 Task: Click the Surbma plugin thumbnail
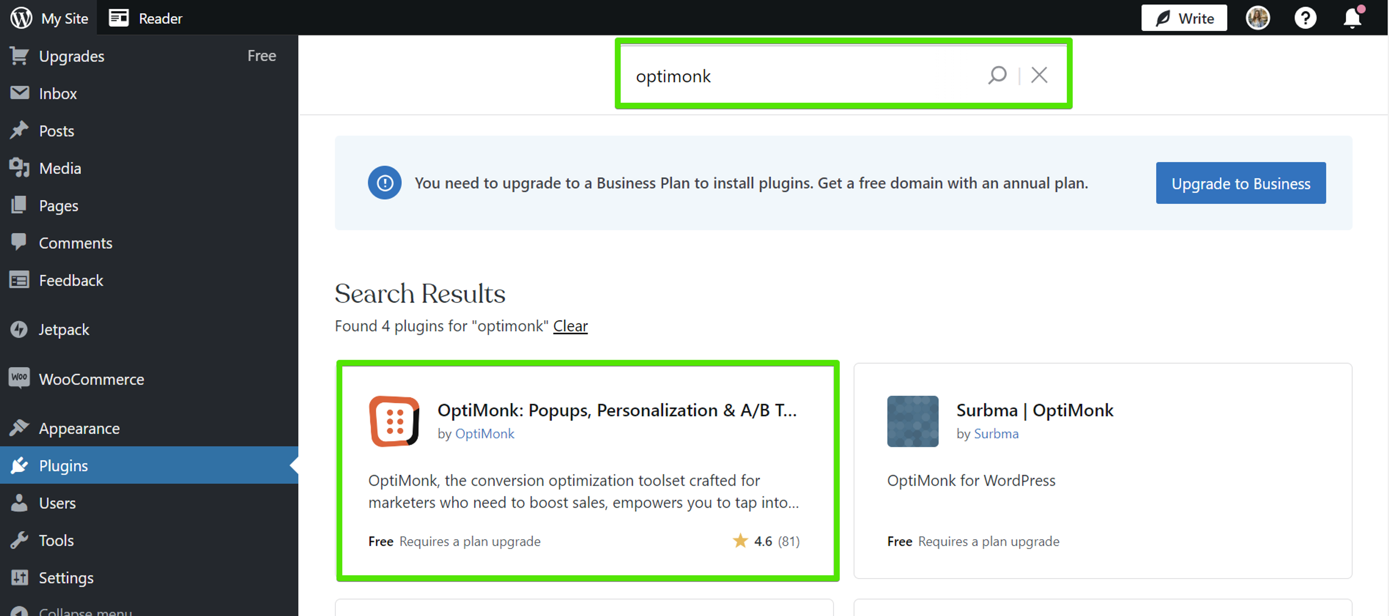(x=913, y=421)
